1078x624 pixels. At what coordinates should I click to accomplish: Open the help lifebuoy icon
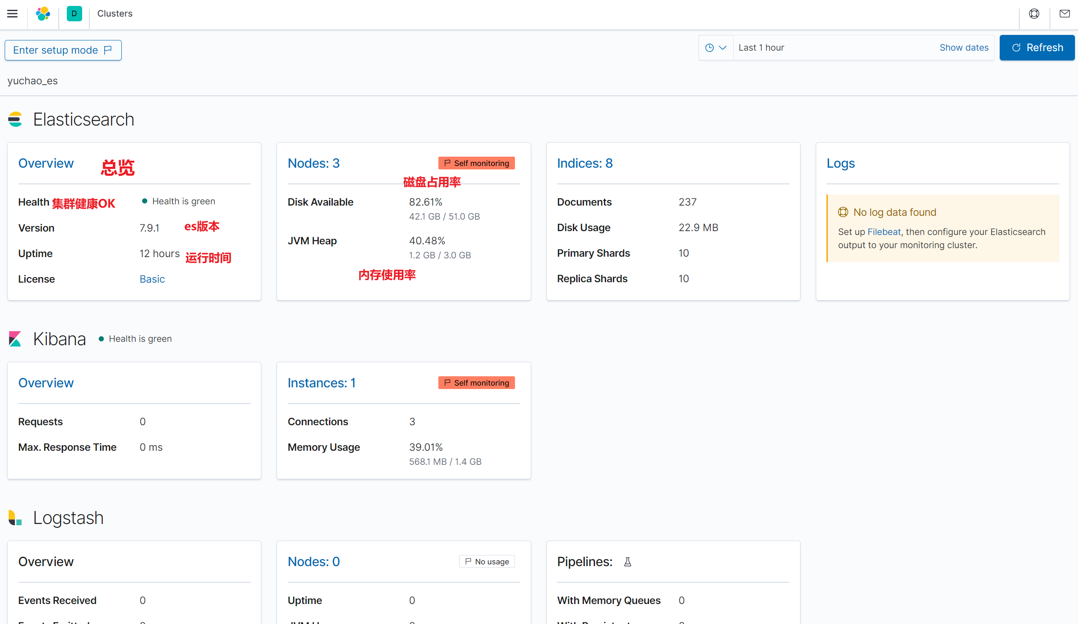[x=1034, y=14]
